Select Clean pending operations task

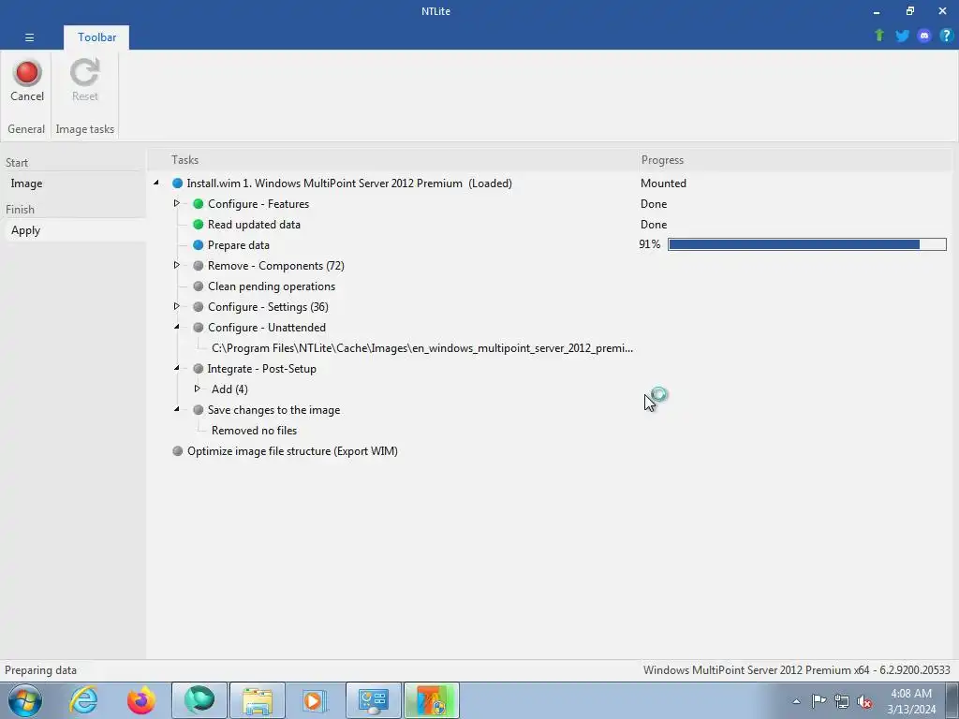pos(272,286)
